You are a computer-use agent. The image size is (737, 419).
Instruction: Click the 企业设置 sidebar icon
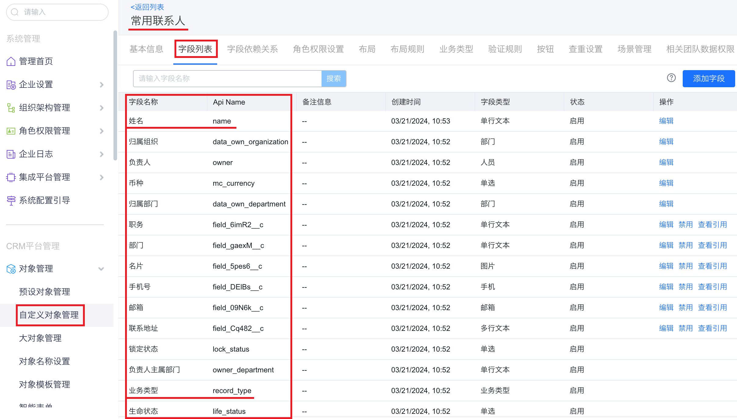tap(11, 85)
